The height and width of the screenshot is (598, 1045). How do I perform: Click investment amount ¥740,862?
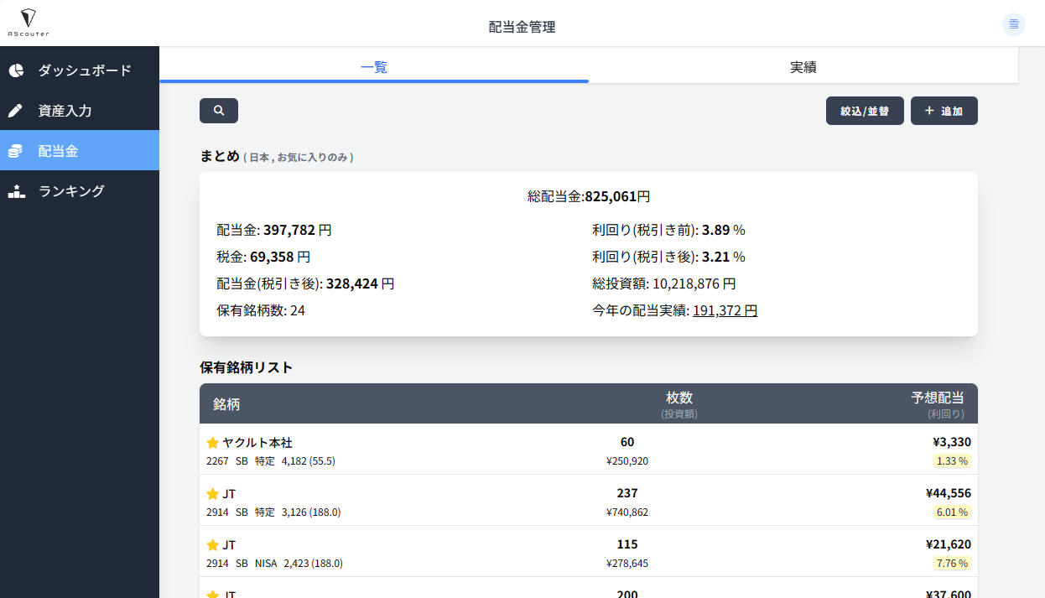click(x=627, y=512)
